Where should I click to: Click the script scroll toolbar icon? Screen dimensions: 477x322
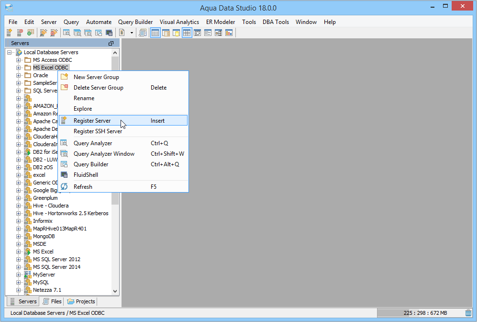143,33
